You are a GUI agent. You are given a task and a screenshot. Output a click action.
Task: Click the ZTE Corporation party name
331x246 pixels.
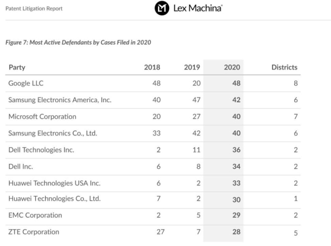point(33,232)
